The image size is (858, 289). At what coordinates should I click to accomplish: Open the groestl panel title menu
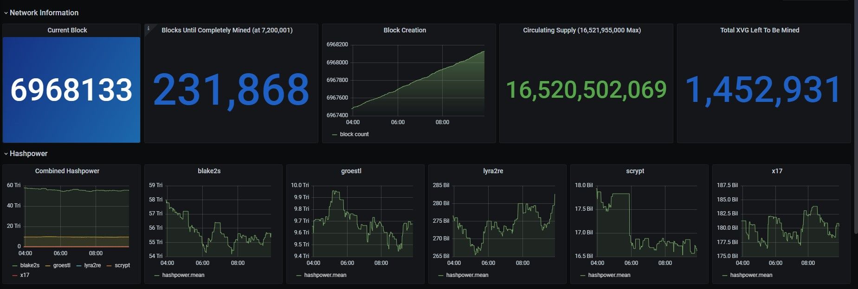(351, 171)
